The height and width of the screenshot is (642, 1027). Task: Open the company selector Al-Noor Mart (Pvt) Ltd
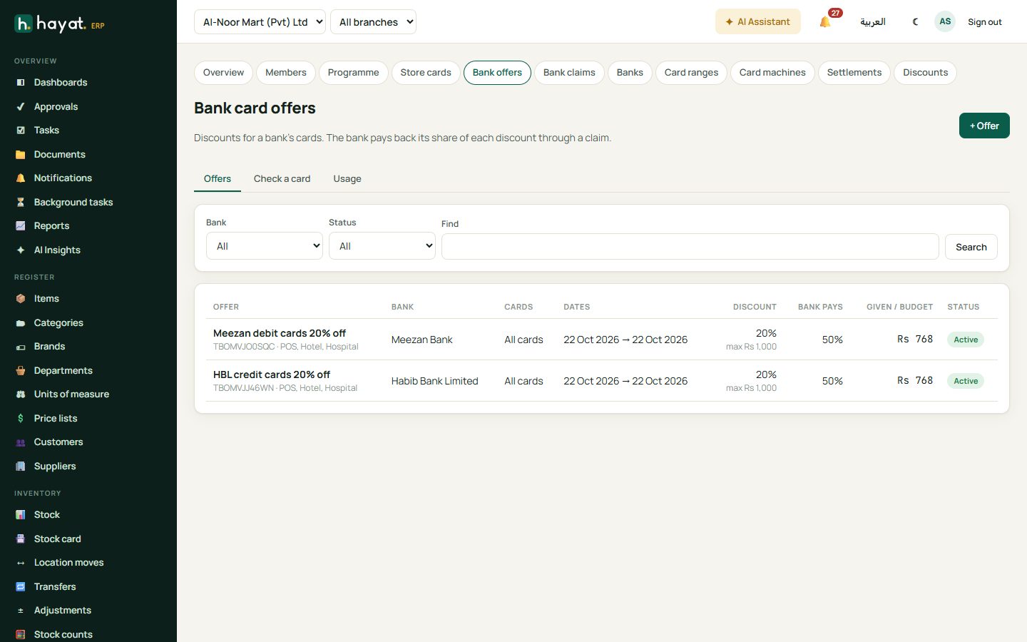pyautogui.click(x=260, y=22)
